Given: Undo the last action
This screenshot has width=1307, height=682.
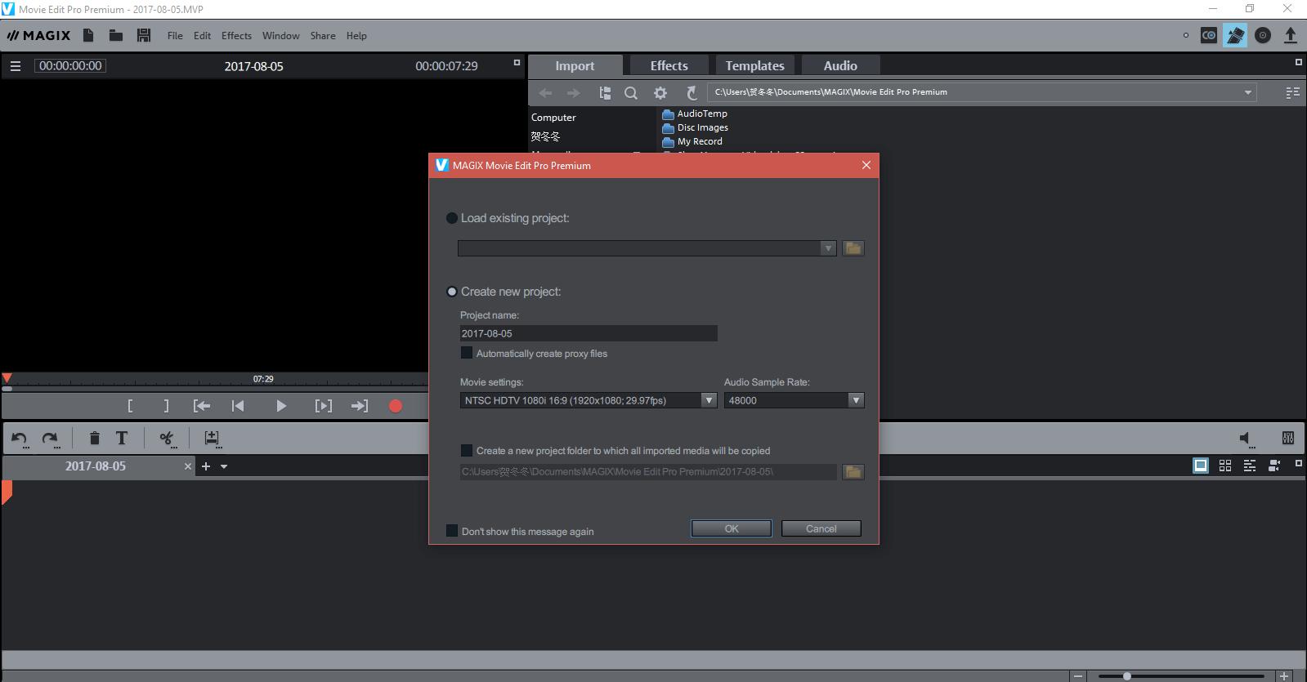Looking at the screenshot, I should tap(20, 439).
